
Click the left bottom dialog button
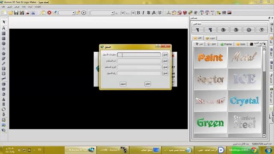point(123,84)
